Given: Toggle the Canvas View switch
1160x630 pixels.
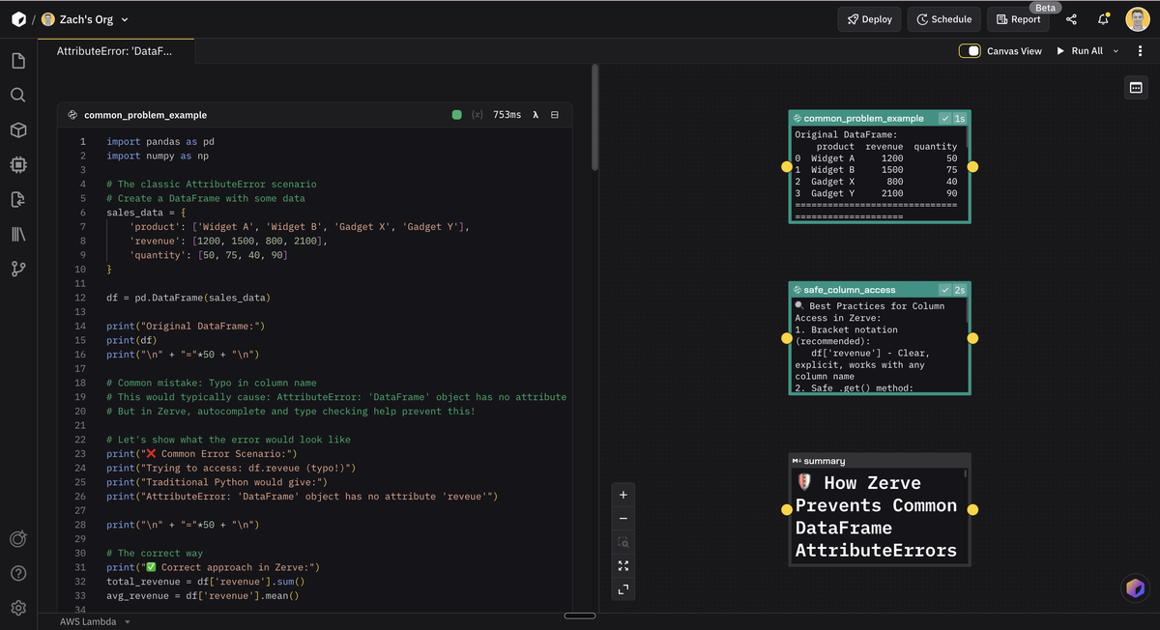Looking at the screenshot, I should tap(970, 51).
